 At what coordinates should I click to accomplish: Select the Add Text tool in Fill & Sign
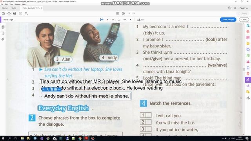(x=102, y=20)
